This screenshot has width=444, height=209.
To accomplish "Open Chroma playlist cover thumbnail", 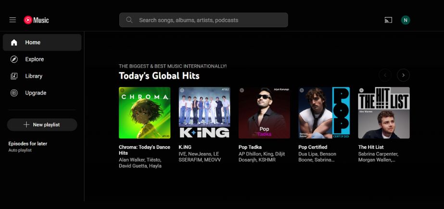I will [145, 112].
